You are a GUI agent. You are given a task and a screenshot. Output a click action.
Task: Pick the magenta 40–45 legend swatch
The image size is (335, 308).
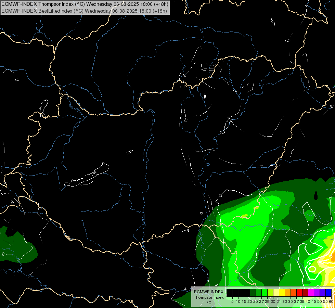pos(311,293)
